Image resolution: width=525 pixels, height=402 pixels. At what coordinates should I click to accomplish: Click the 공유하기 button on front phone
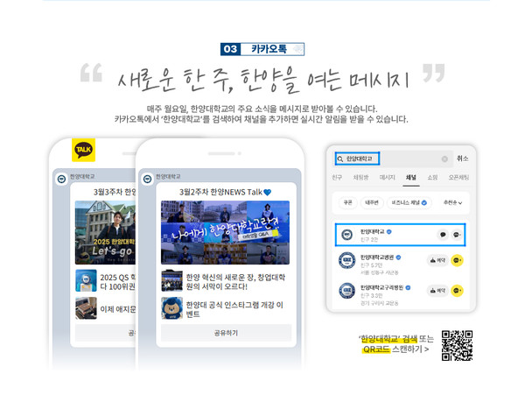(226, 333)
